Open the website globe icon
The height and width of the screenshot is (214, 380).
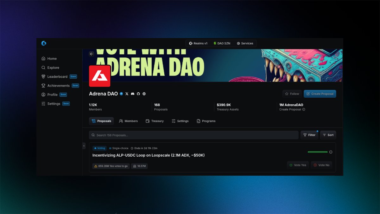pyautogui.click(x=144, y=94)
